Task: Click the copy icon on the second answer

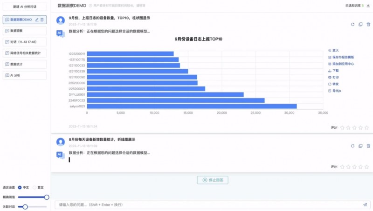Action: coord(360,146)
